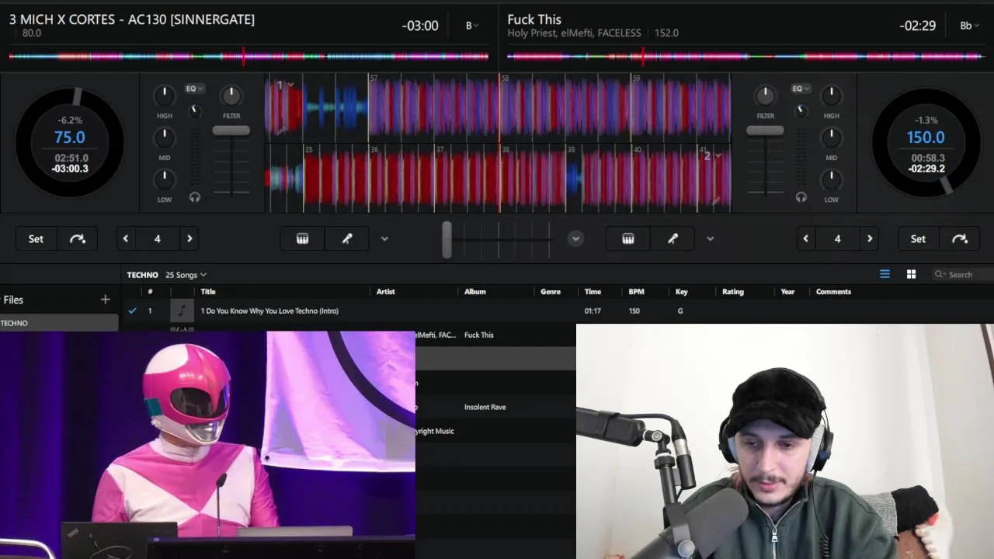
Task: Open the left deck microphone FX icon
Action: (x=347, y=238)
